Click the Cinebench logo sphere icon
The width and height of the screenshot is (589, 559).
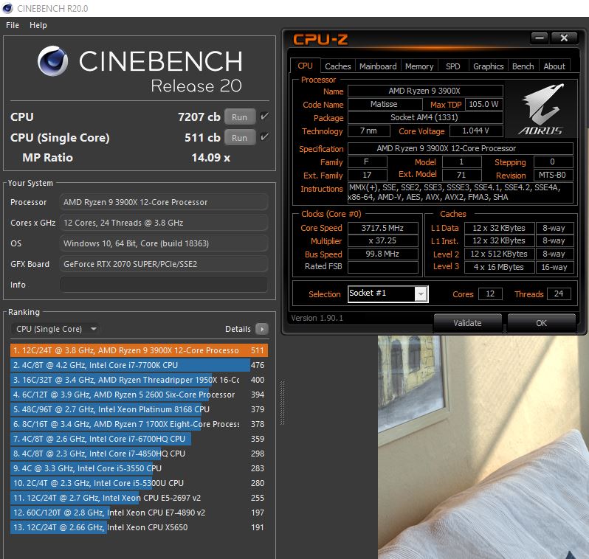(52, 60)
